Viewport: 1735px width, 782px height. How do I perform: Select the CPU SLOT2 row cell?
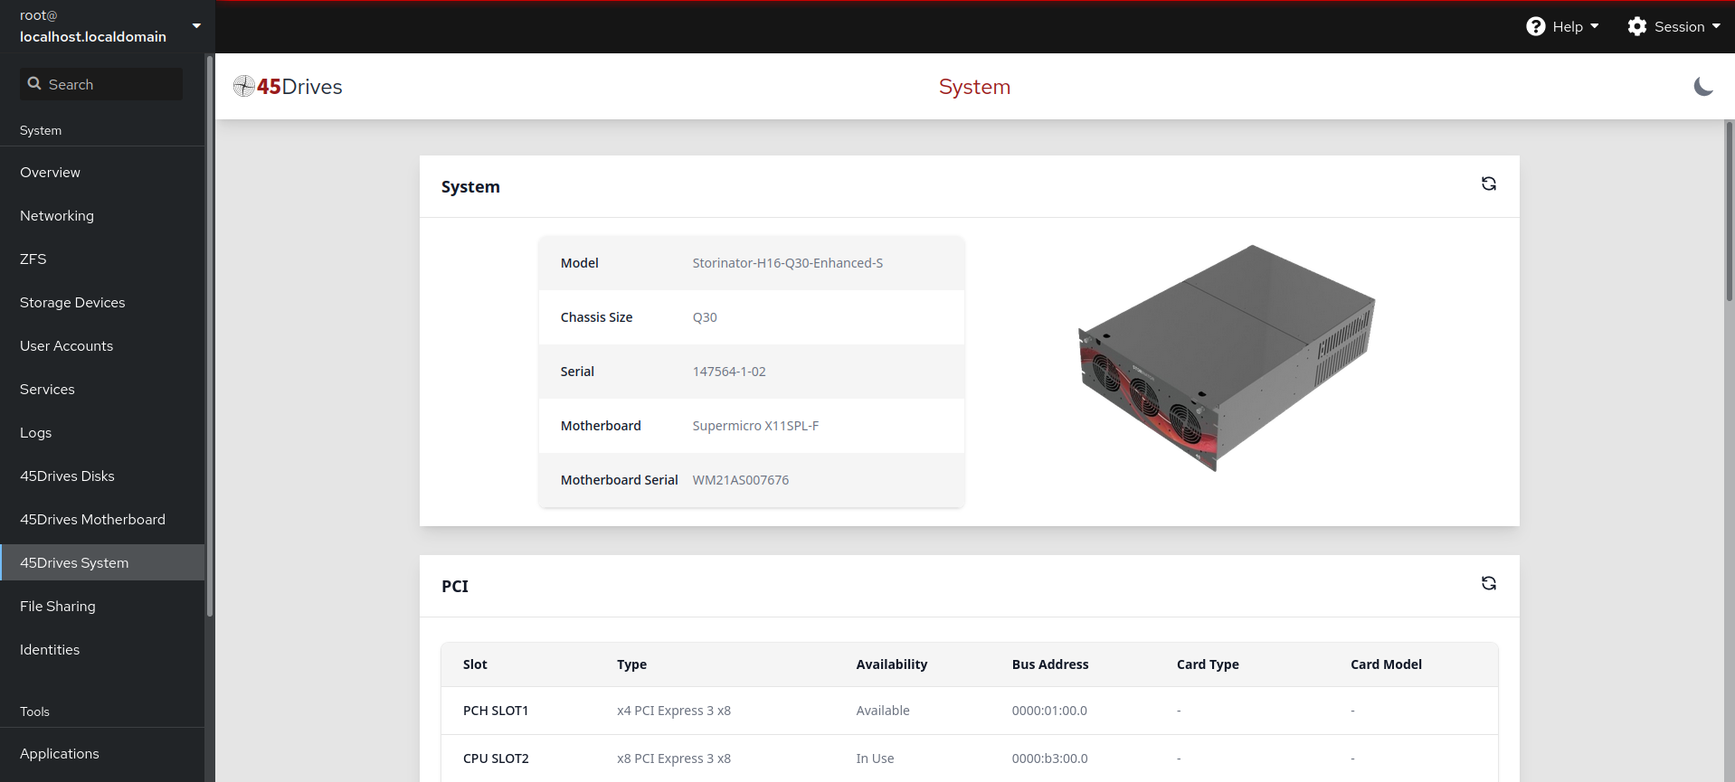[x=496, y=758]
